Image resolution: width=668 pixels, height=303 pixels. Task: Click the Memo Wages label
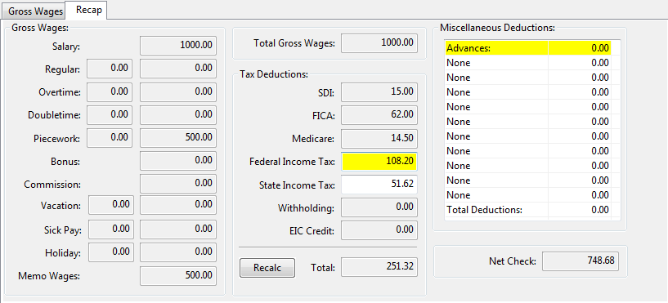pos(49,276)
